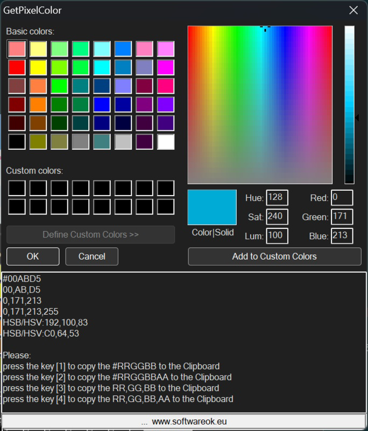The height and width of the screenshot is (431, 368).
Task: Click the 'press the key [1]' instruction line
Action: (111, 366)
